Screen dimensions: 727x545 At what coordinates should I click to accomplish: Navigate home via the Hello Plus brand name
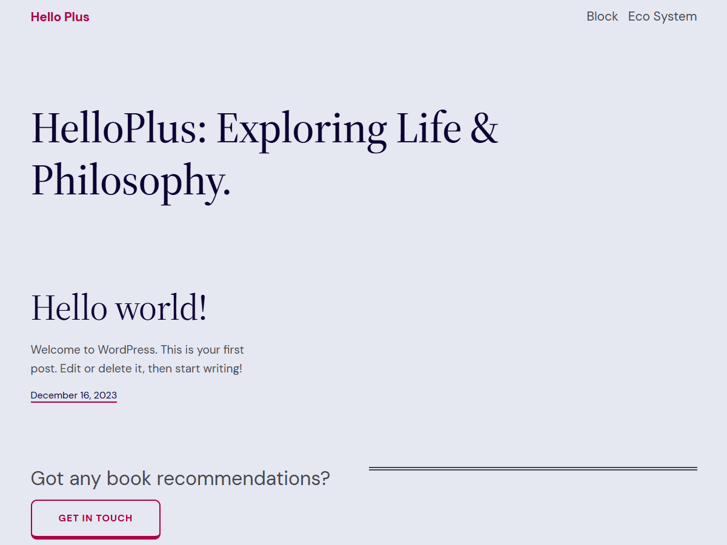(59, 16)
